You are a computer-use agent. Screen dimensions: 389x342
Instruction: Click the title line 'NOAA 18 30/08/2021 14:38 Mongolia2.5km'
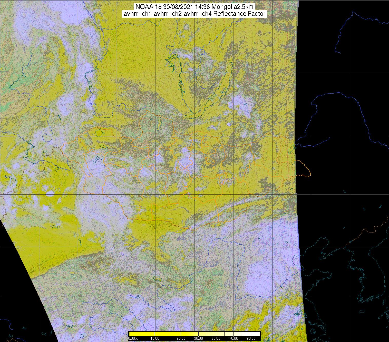[x=194, y=6]
